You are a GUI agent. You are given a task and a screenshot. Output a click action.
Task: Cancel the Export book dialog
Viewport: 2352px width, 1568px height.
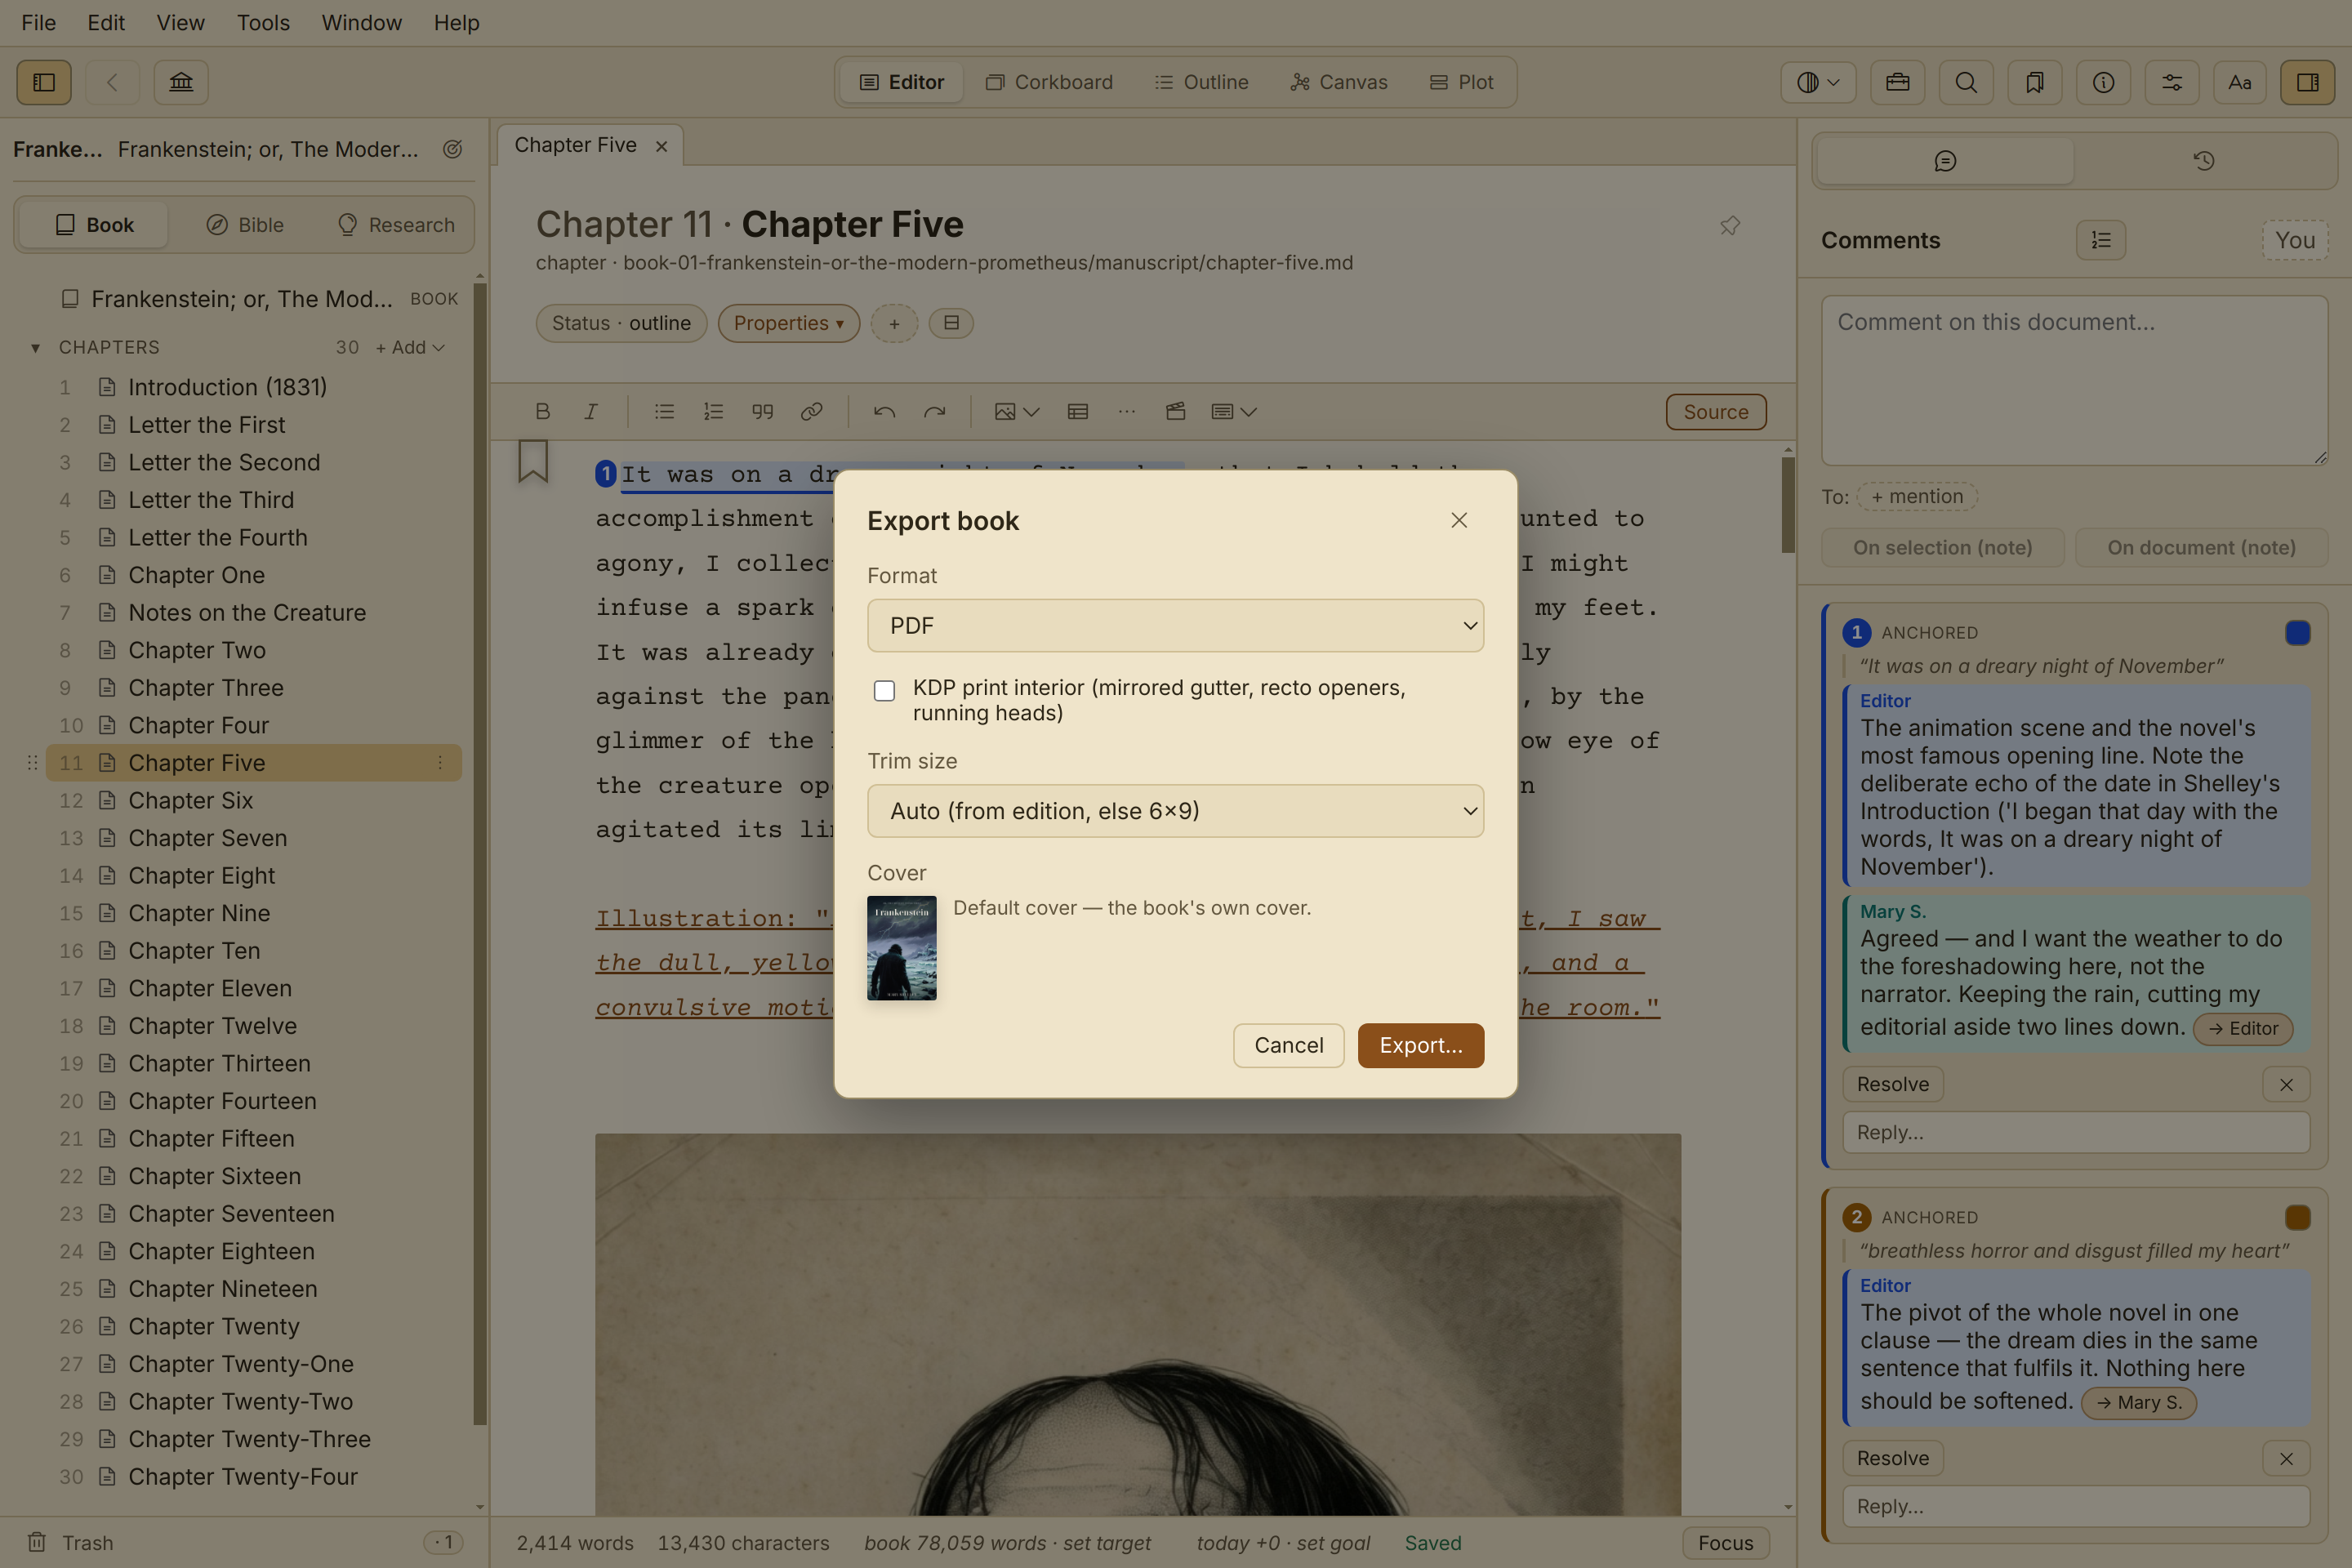coord(1288,1045)
